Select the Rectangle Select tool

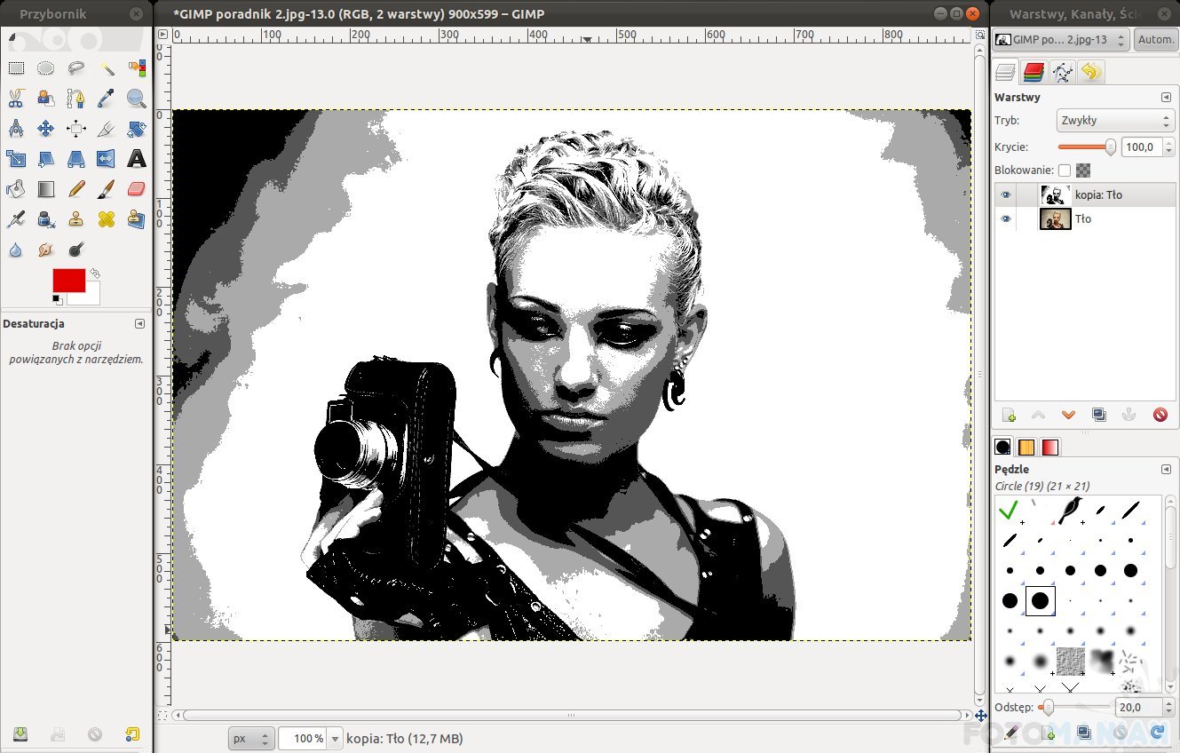[16, 68]
